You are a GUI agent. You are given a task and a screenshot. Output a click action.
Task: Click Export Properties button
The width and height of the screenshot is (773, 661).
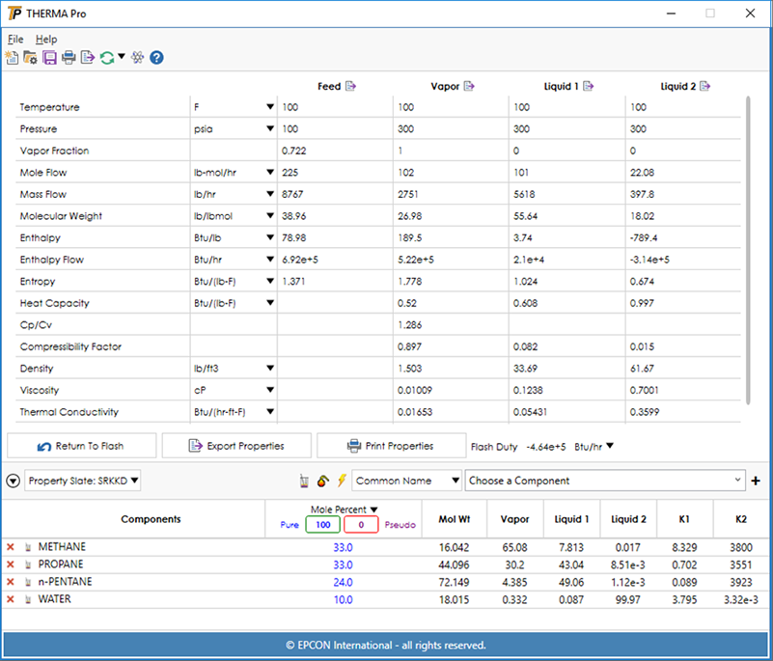[x=236, y=446]
